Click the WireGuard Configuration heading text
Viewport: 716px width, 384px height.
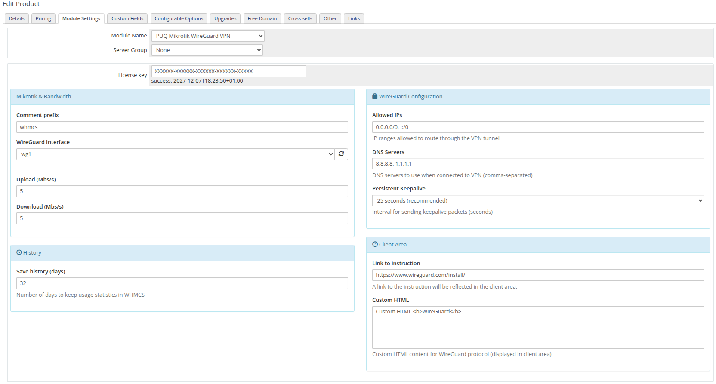tap(410, 96)
